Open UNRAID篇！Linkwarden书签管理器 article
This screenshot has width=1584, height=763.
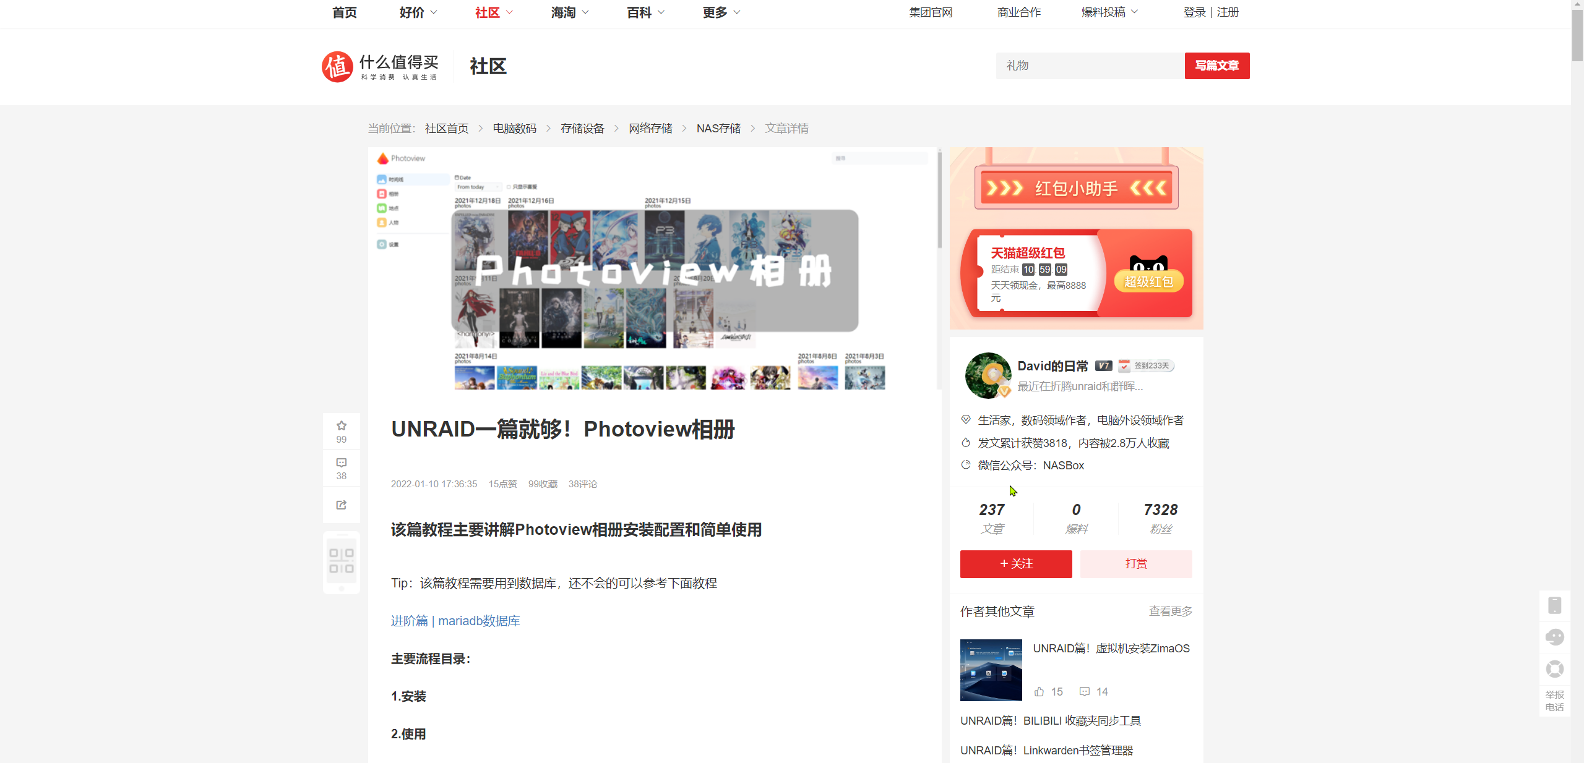pos(1047,751)
